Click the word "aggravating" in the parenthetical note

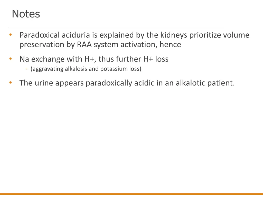pos(48,69)
